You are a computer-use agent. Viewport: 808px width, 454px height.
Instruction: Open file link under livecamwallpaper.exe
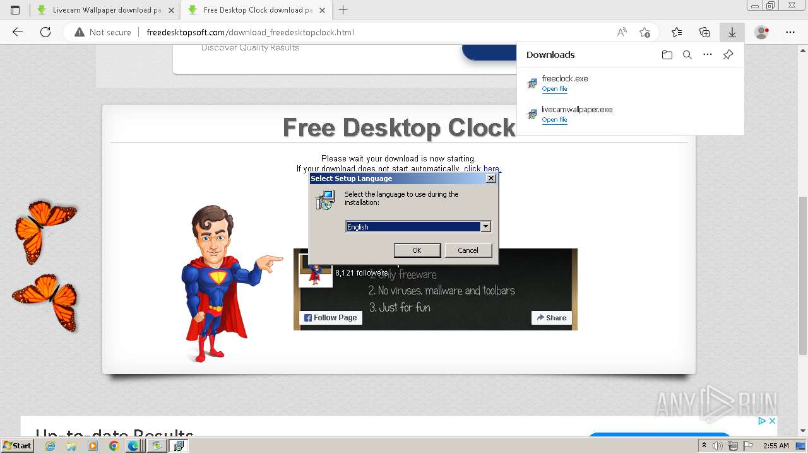[554, 120]
